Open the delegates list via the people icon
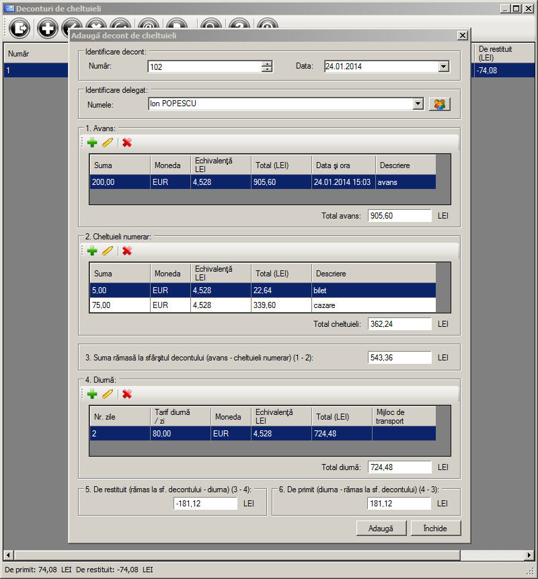This screenshot has height=579, width=538. pos(440,104)
